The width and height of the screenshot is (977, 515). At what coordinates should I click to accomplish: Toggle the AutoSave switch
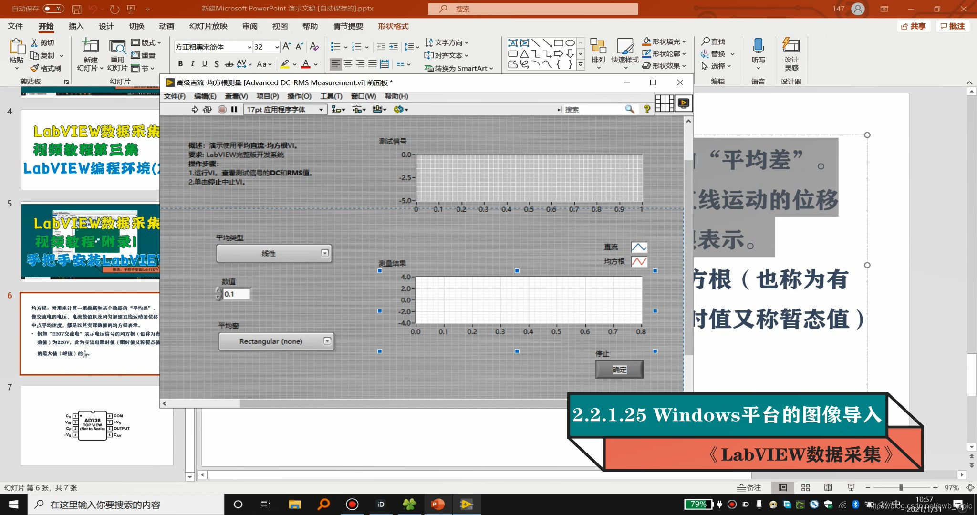point(53,9)
